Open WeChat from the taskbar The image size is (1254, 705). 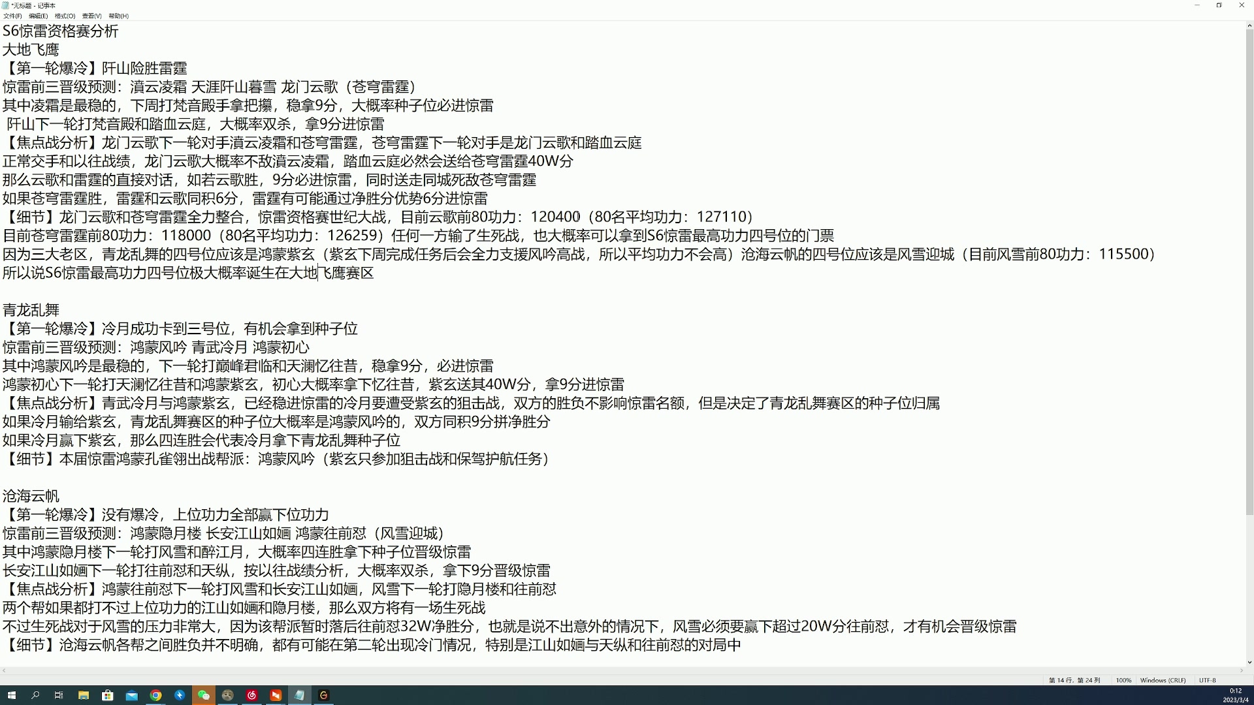click(204, 695)
